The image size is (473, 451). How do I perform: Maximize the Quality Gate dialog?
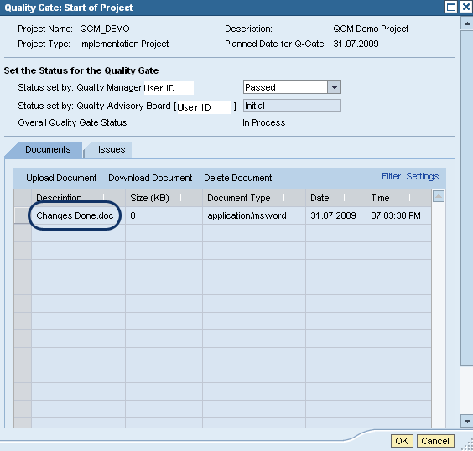click(451, 7)
